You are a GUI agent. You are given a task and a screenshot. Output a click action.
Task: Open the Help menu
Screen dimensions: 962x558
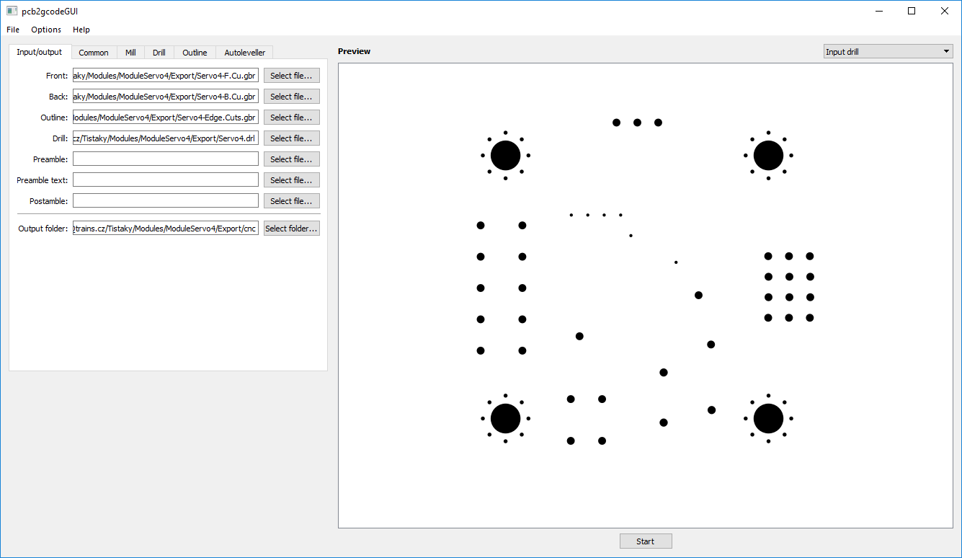click(81, 30)
